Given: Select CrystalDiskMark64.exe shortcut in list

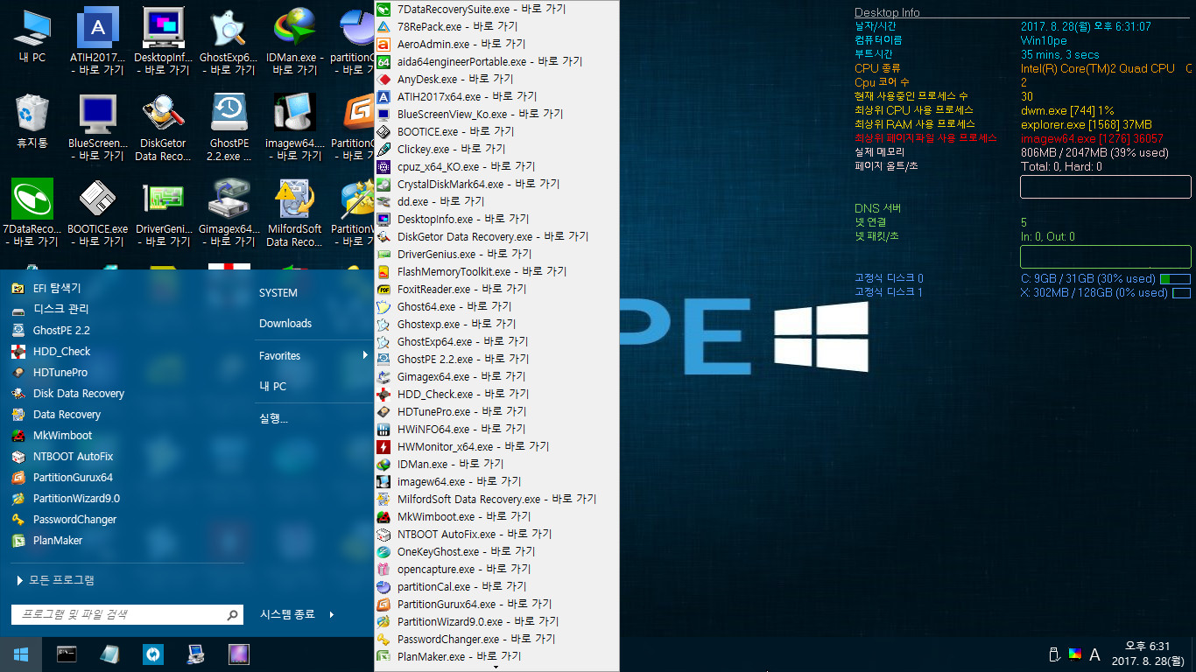Looking at the screenshot, I should [496, 184].
